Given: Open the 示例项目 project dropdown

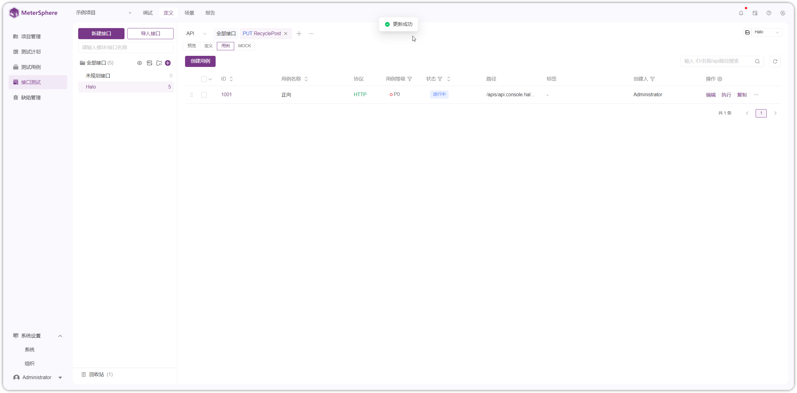Looking at the screenshot, I should (x=104, y=13).
